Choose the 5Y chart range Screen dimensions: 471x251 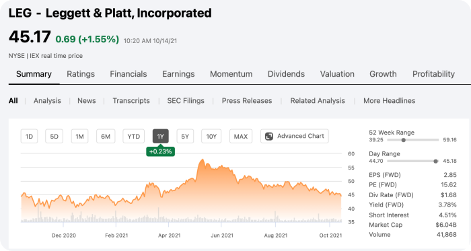point(185,137)
